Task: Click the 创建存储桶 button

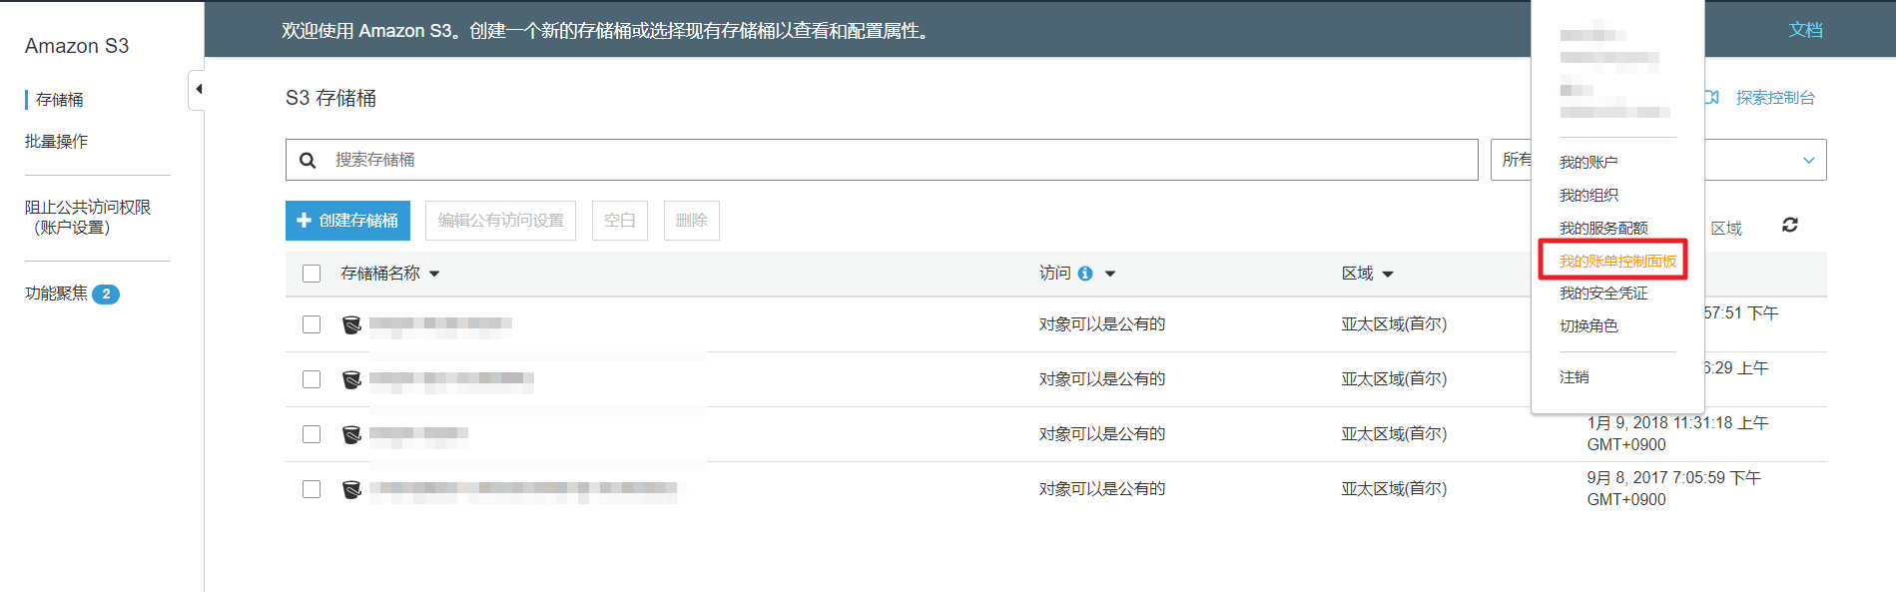Action: click(x=347, y=221)
